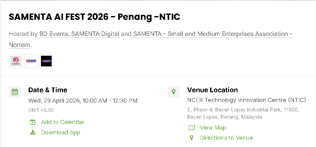Open the white SAMENTA Digital logo thumbnail

pyautogui.click(x=31, y=61)
